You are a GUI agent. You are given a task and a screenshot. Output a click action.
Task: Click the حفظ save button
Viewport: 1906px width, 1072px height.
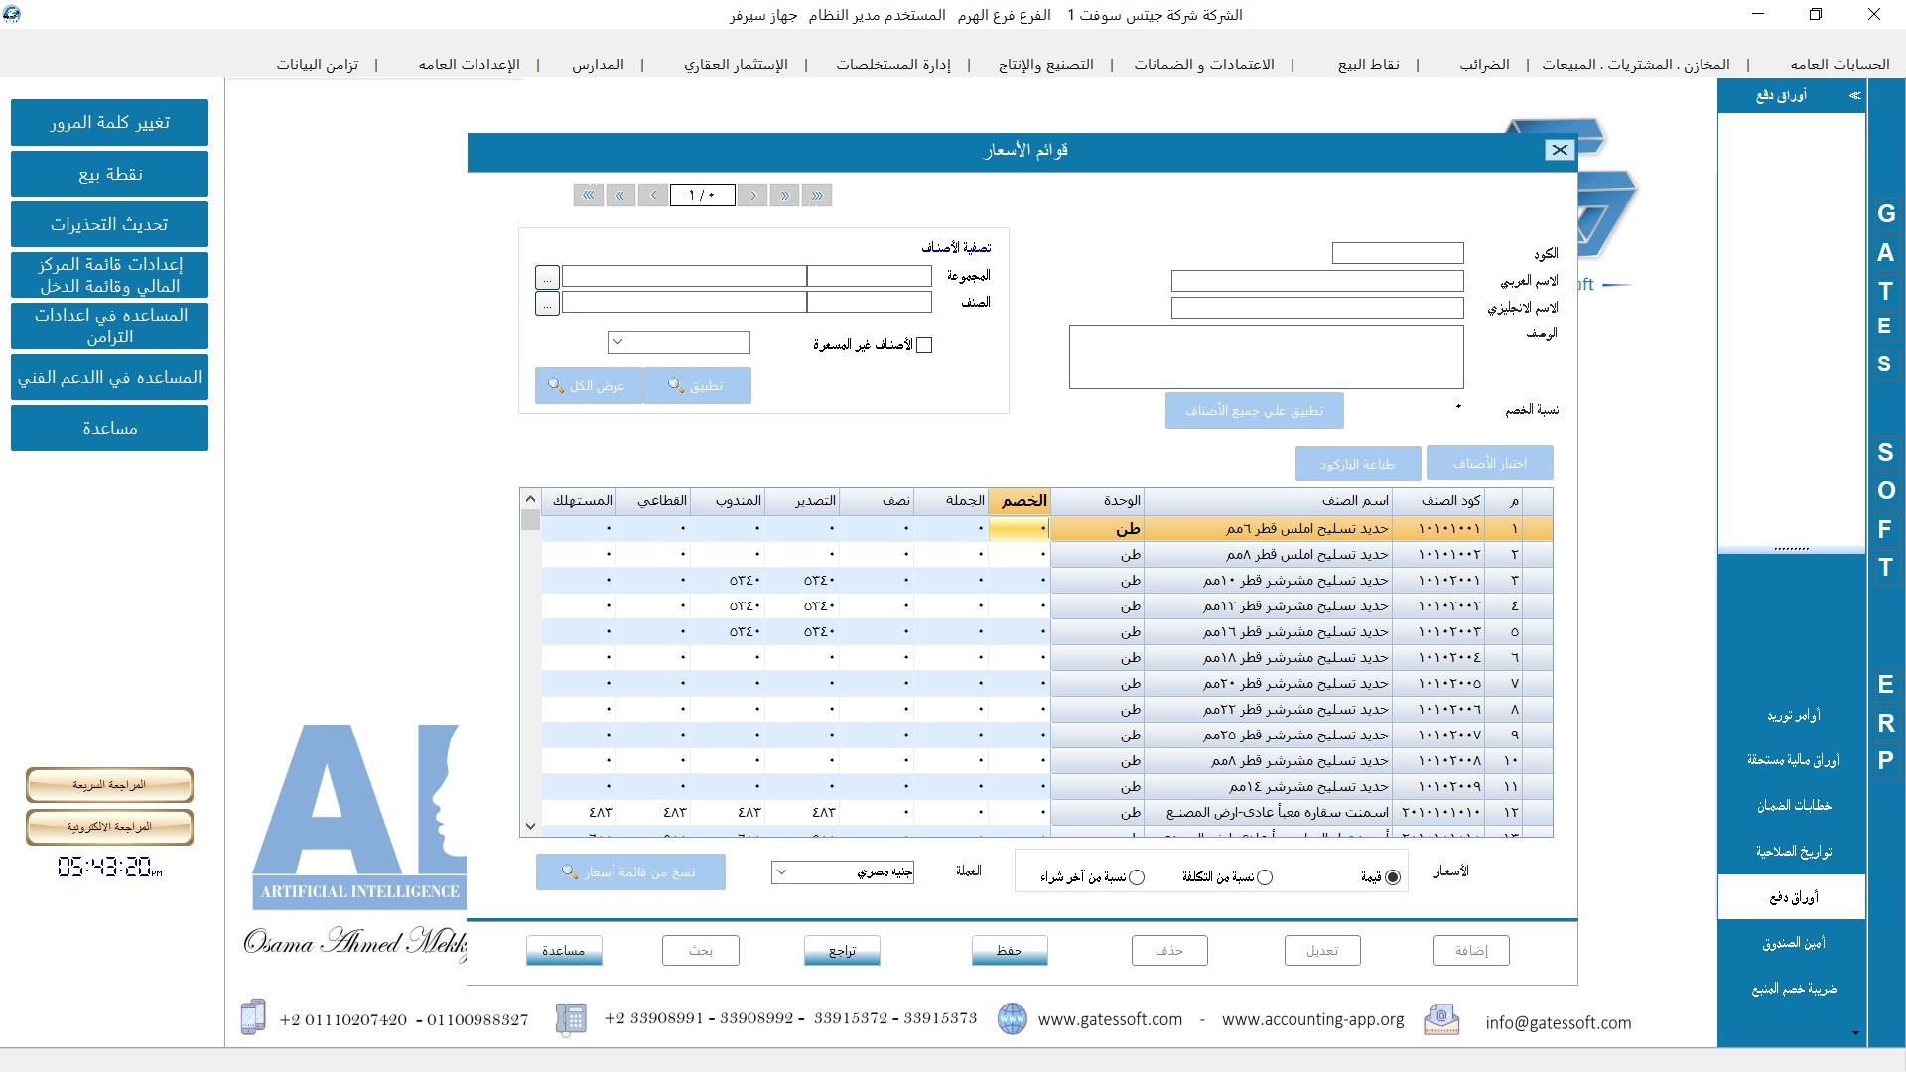pos(1010,950)
